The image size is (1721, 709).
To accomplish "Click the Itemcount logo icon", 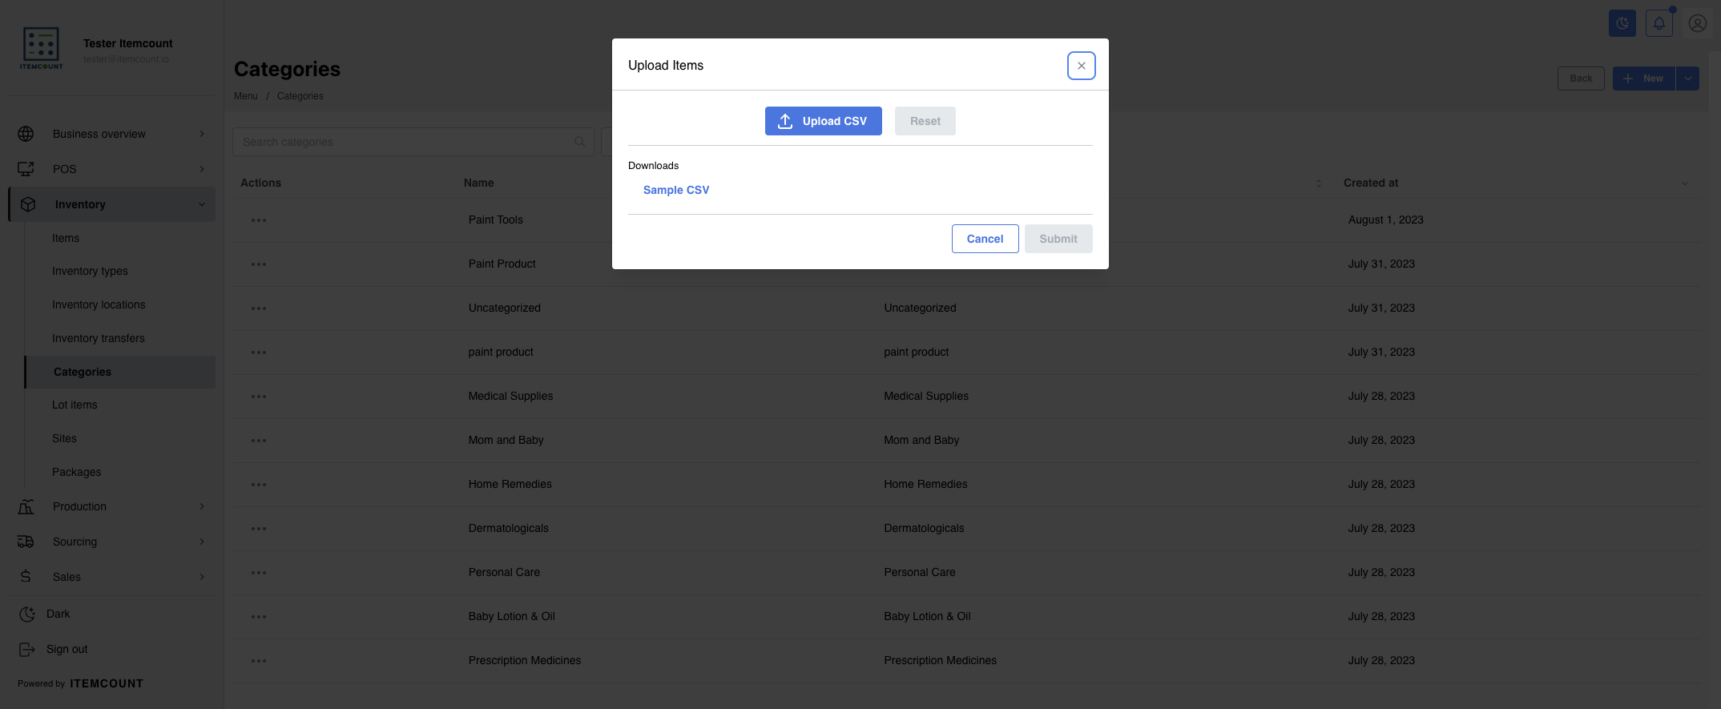I will 42,48.
